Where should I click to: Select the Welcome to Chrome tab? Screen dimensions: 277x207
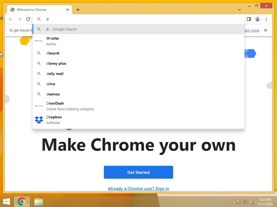coord(39,10)
